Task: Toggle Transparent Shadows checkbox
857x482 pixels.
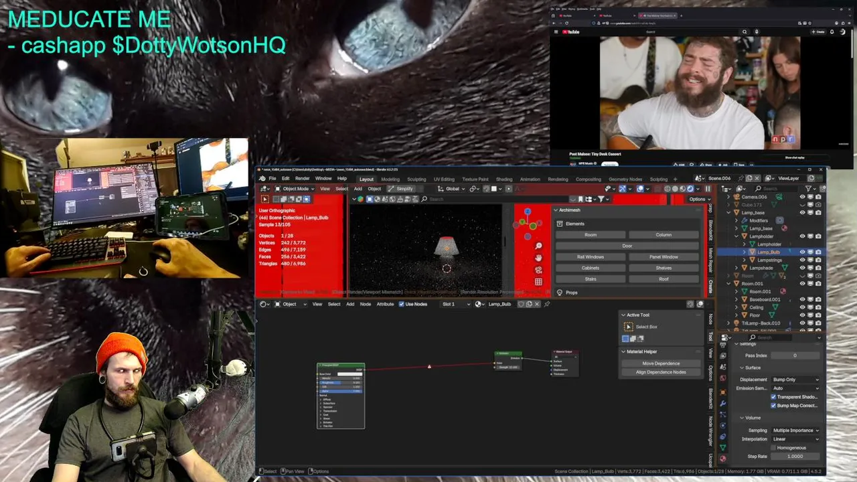Action: point(773,397)
